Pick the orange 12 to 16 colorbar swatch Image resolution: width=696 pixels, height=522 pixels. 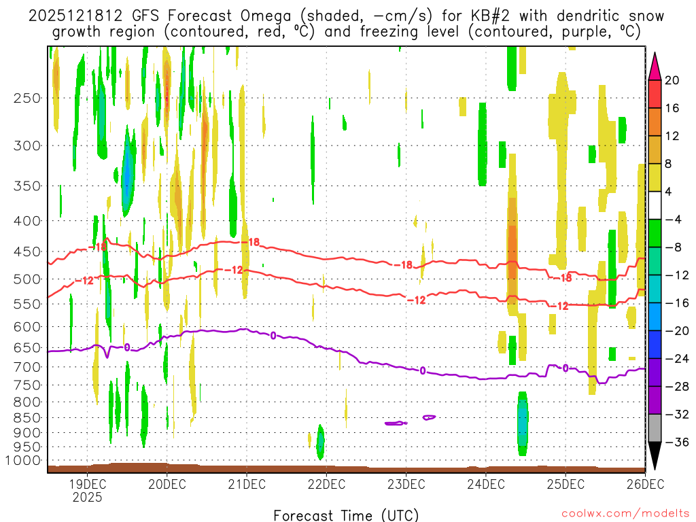click(x=655, y=122)
